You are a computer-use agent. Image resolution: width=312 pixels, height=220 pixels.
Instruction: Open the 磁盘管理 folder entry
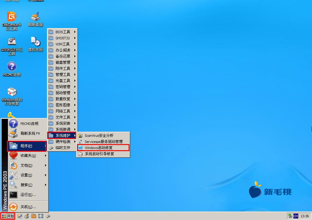click(62, 62)
